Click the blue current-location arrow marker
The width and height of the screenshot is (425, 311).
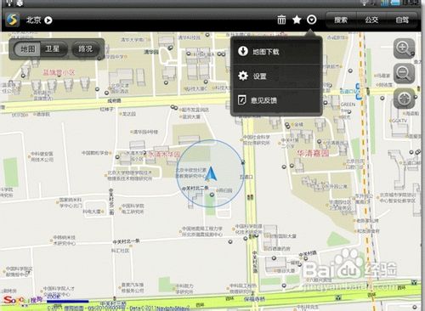[x=211, y=174]
